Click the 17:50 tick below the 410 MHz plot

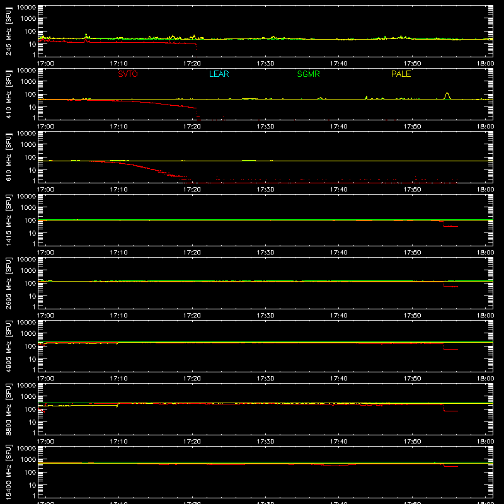pyautogui.click(x=412, y=127)
